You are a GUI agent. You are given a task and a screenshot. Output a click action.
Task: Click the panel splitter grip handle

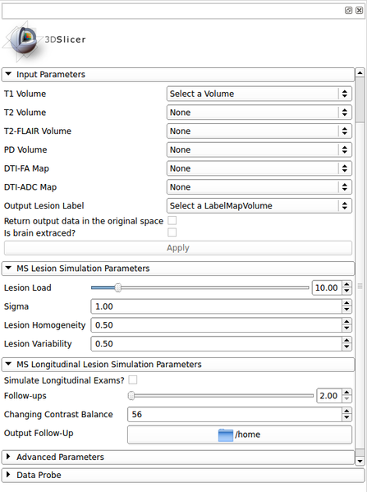click(x=360, y=286)
